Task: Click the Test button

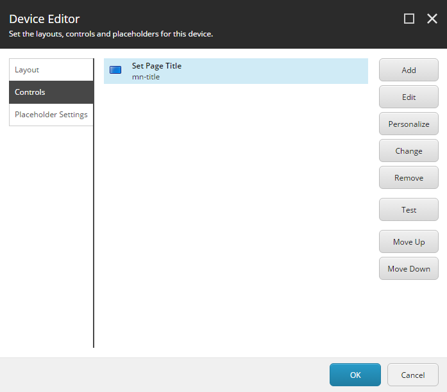Action: point(409,210)
